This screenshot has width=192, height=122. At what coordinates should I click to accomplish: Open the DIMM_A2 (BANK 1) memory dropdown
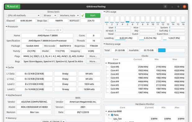53,121
